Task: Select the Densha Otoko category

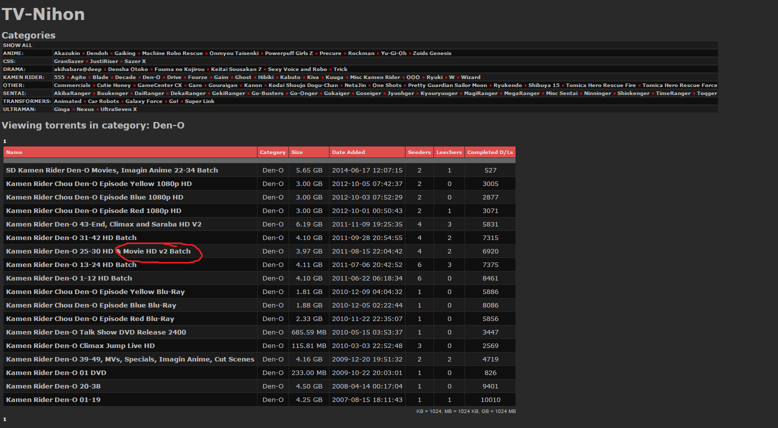Action: pyautogui.click(x=128, y=69)
